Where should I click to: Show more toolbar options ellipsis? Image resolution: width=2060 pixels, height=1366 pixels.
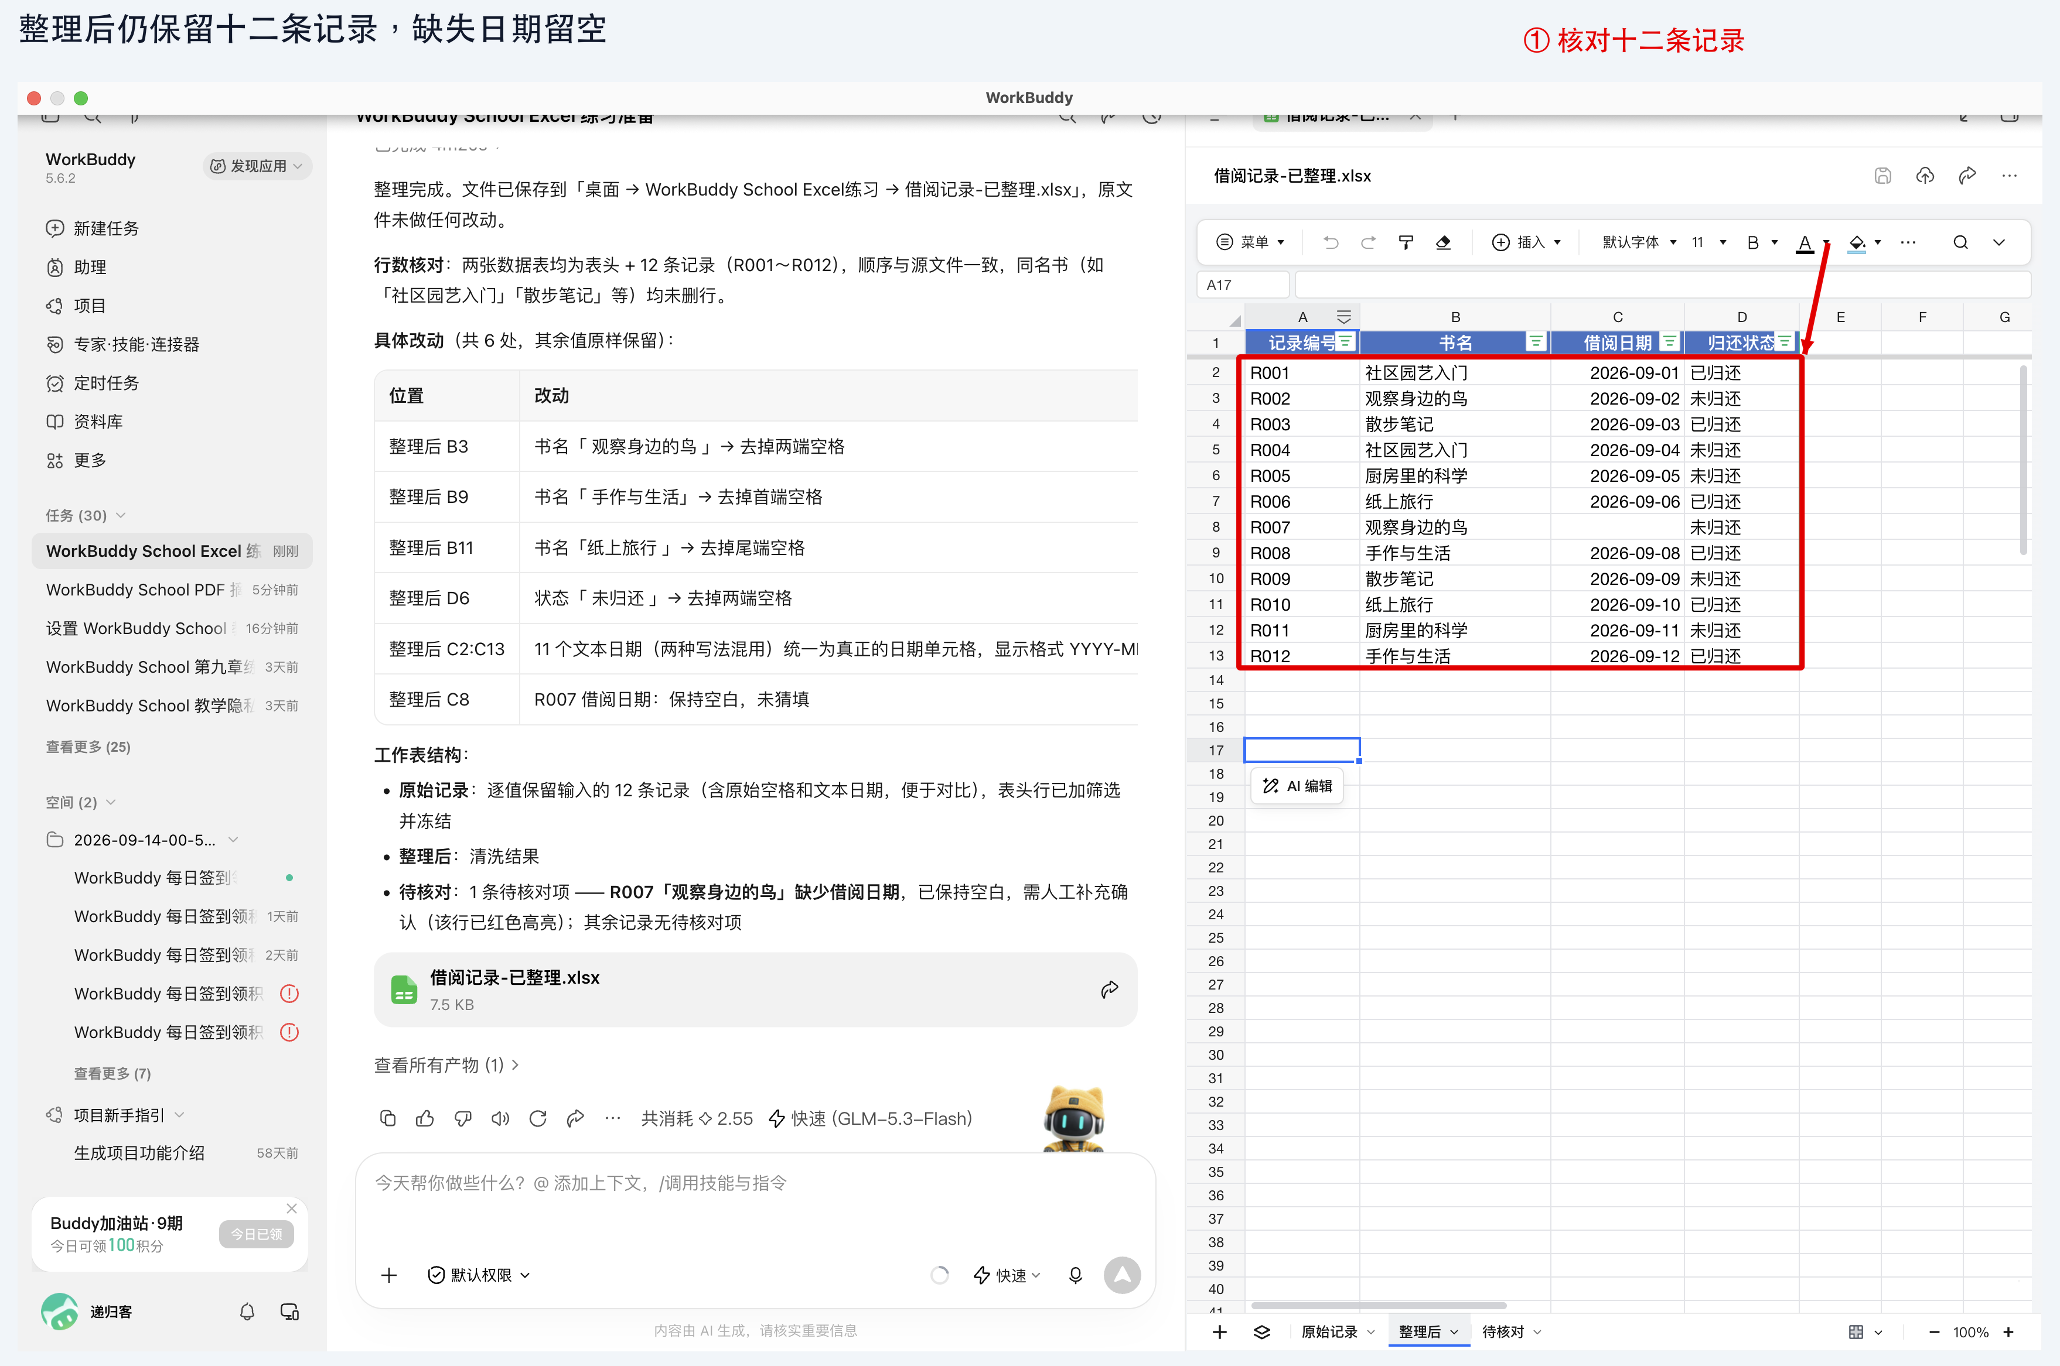click(1908, 242)
